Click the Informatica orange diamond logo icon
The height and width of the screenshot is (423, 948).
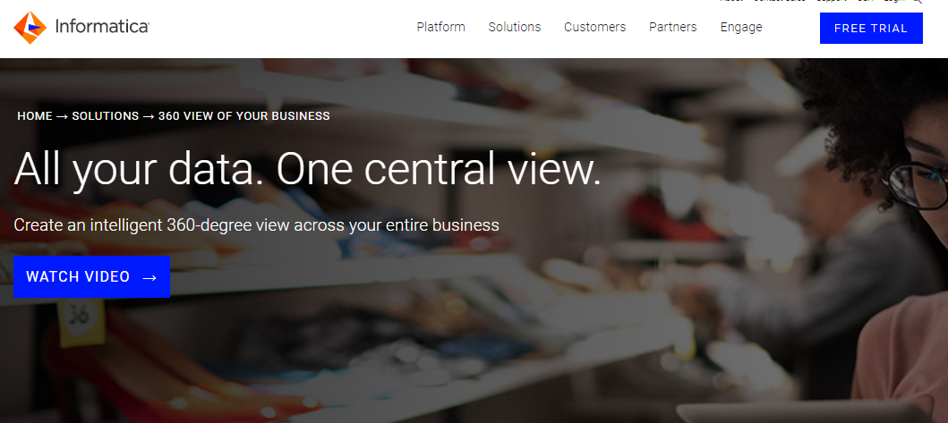tap(30, 28)
